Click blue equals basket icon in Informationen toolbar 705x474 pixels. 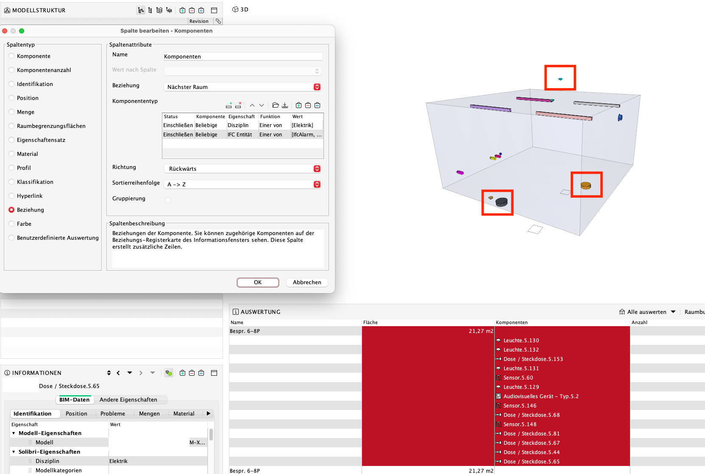click(201, 373)
